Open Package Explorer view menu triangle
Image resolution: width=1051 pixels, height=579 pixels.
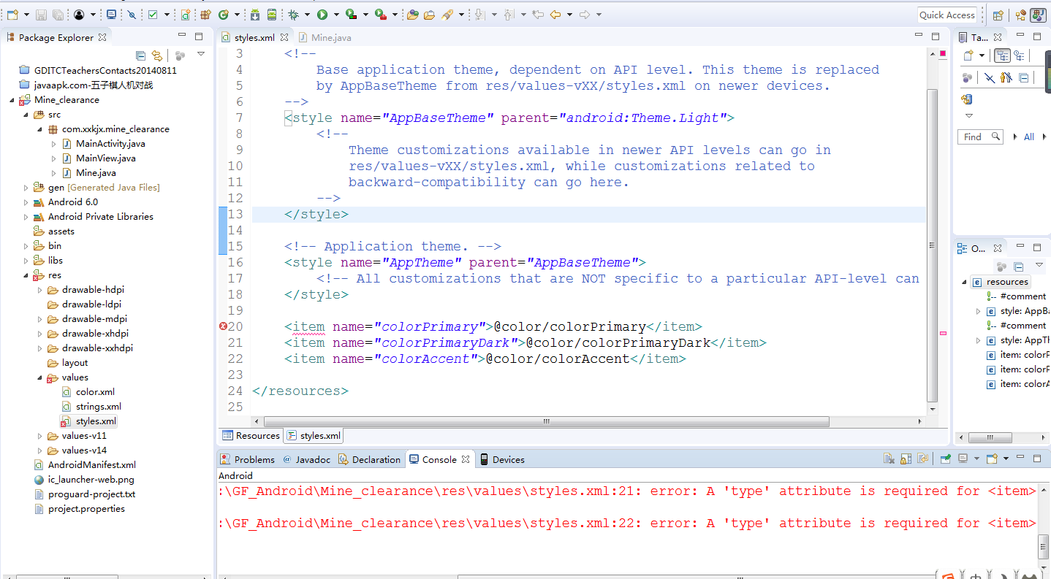[201, 55]
